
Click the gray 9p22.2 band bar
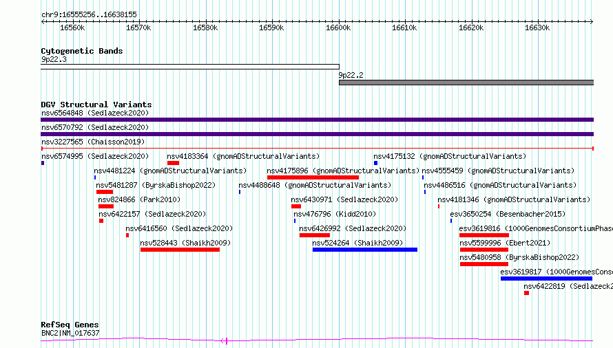466,83
